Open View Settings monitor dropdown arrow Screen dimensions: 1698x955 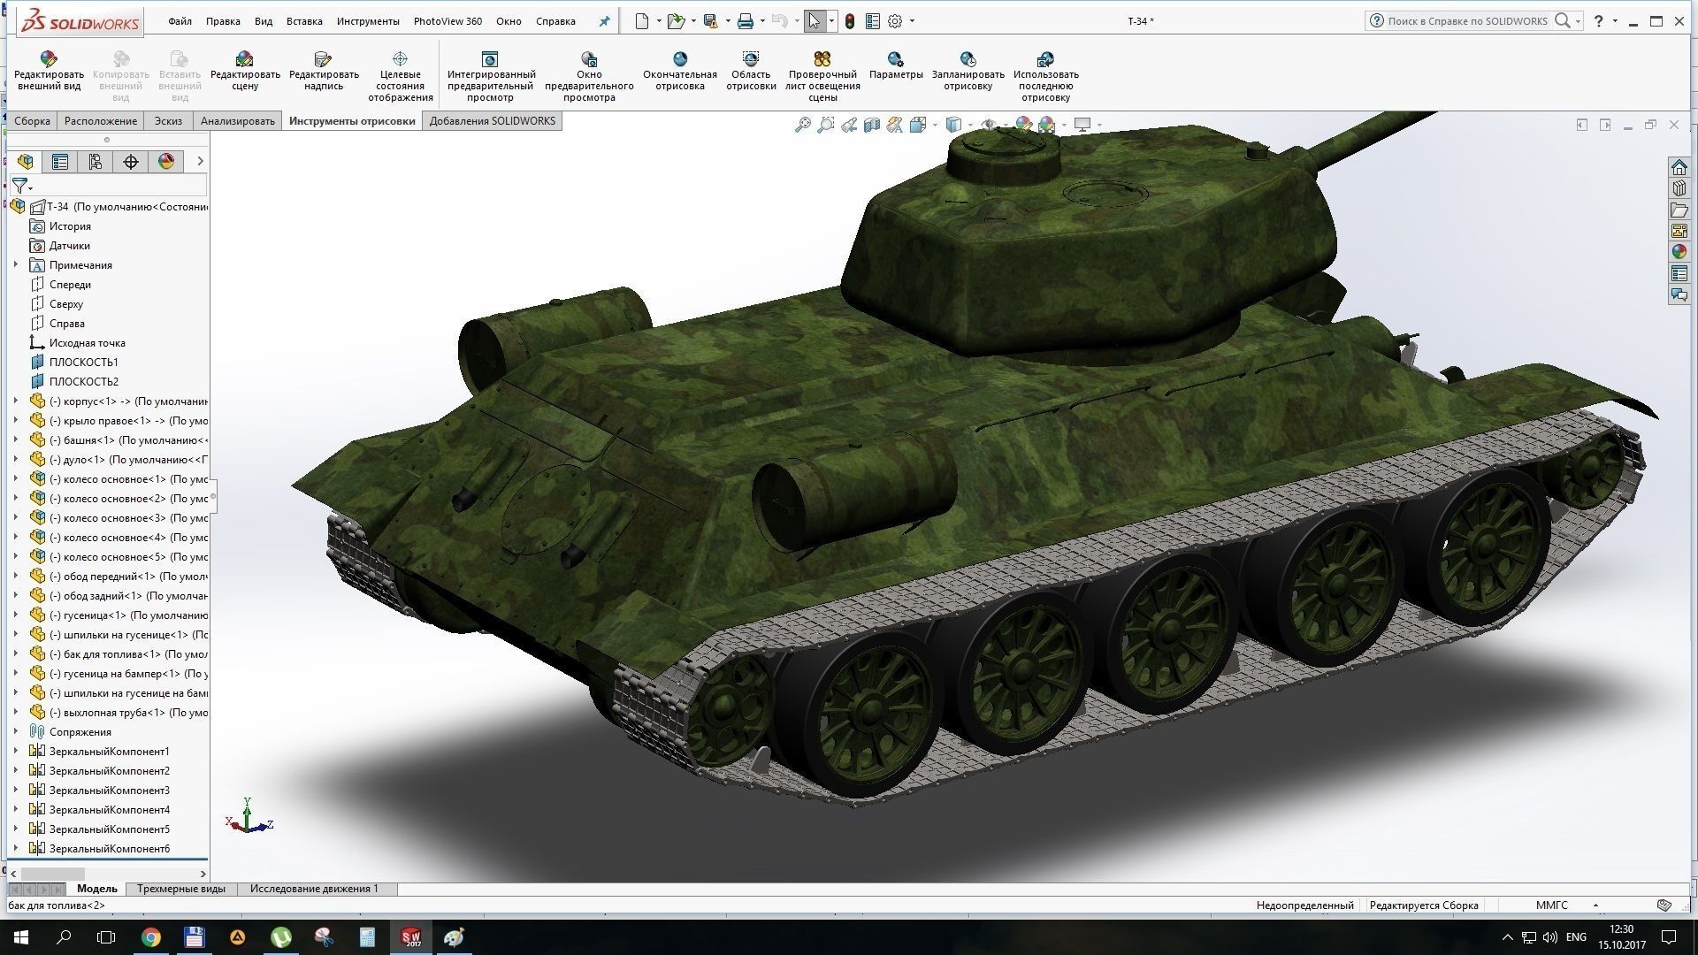pos(1099,125)
